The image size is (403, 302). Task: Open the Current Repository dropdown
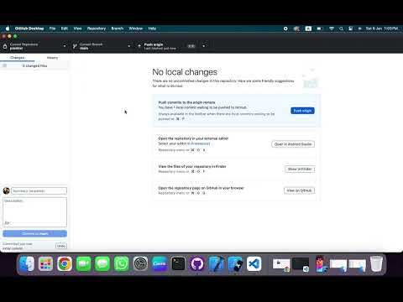click(x=34, y=46)
